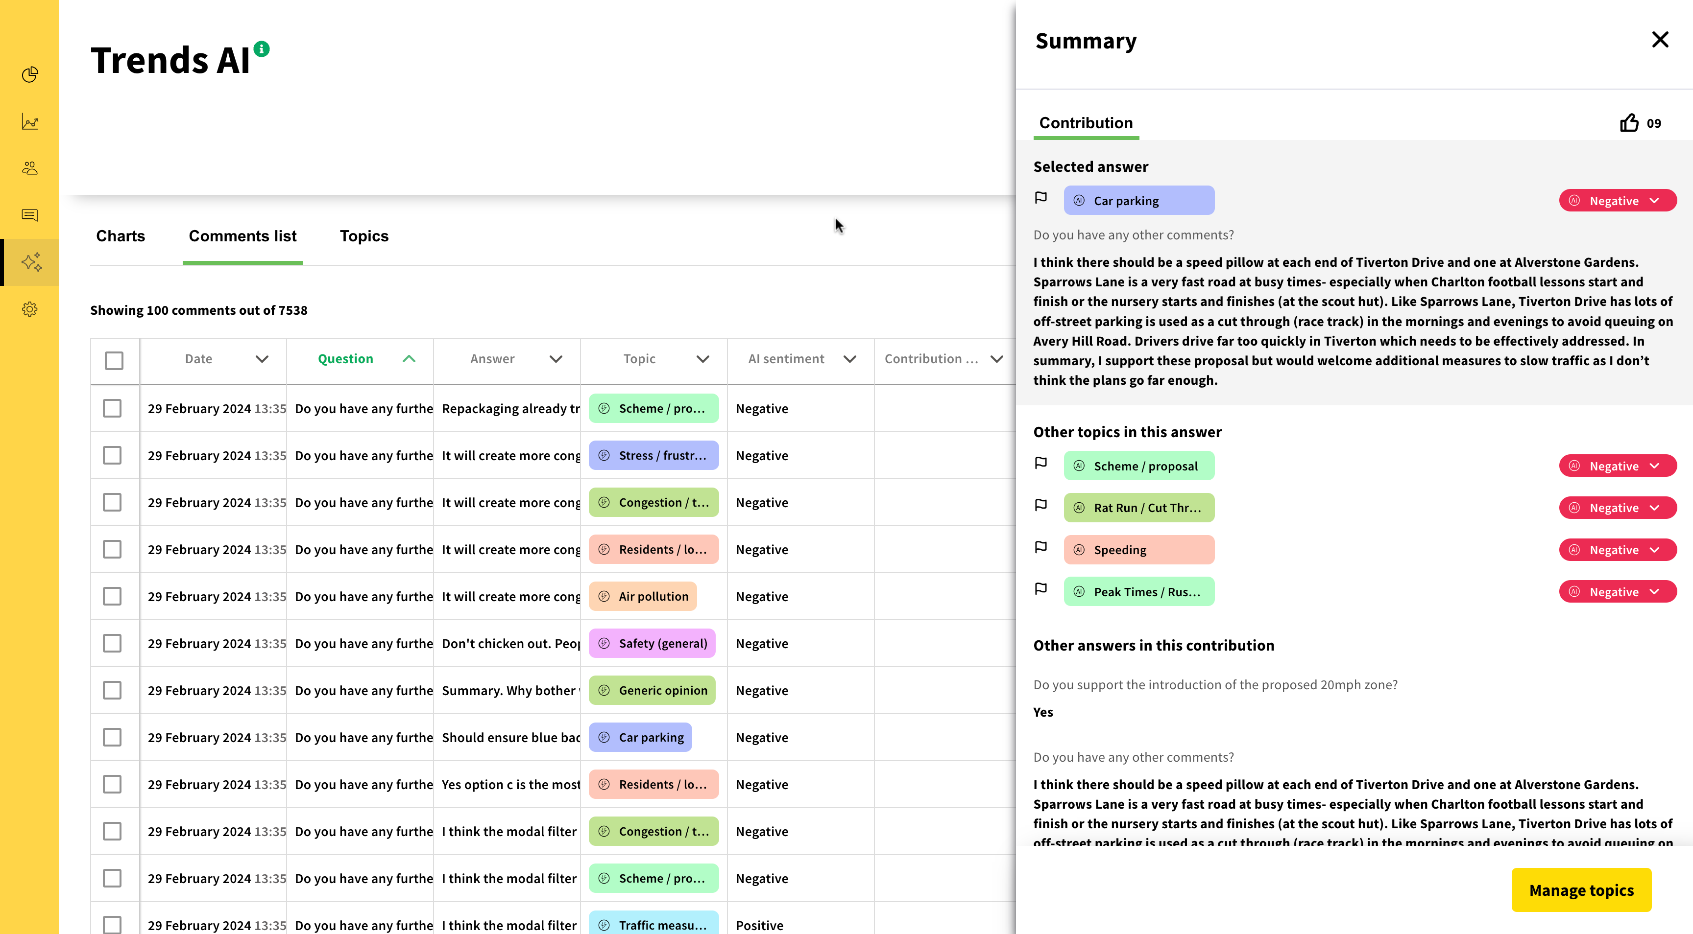Screen dimensions: 1693x934
Task: Click the Manage topics button
Action: coord(1581,889)
